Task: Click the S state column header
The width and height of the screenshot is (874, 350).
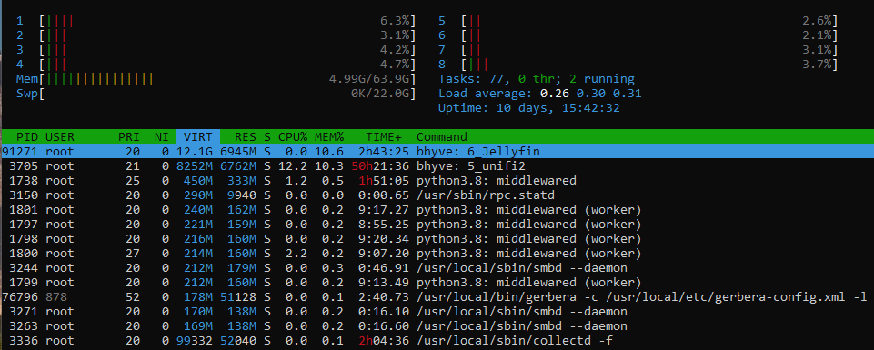Action: (x=267, y=136)
